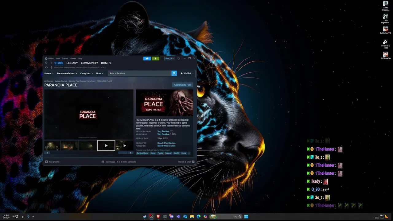Click the Add a Game plus icon
The width and height of the screenshot is (393, 221).
pyautogui.click(x=46, y=162)
